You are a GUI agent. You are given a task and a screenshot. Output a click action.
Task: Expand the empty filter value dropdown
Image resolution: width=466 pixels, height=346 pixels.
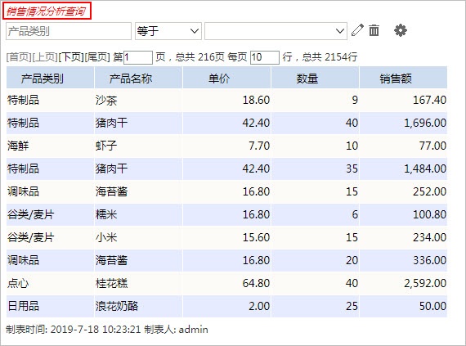[x=276, y=31]
